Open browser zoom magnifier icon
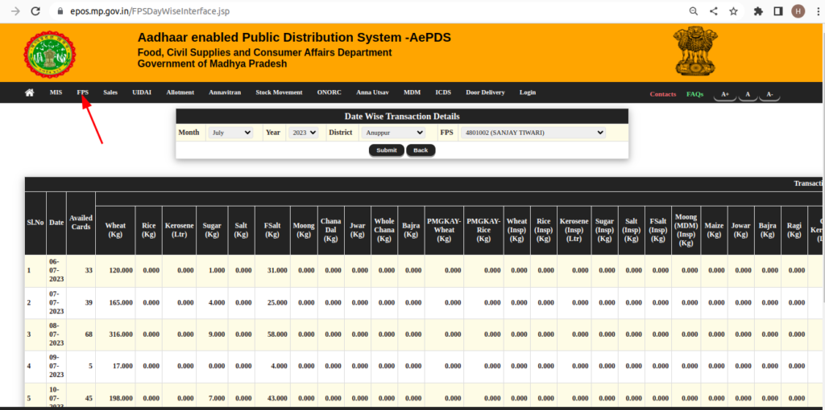 tap(694, 11)
